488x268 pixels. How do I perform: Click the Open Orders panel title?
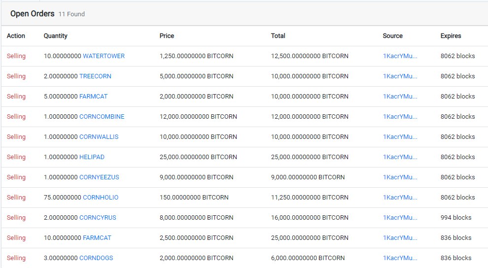(33, 14)
